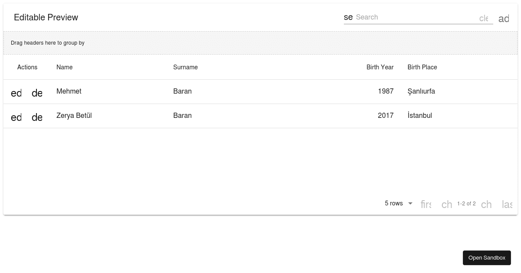Click the add row icon
521x273 pixels.
[x=504, y=19]
